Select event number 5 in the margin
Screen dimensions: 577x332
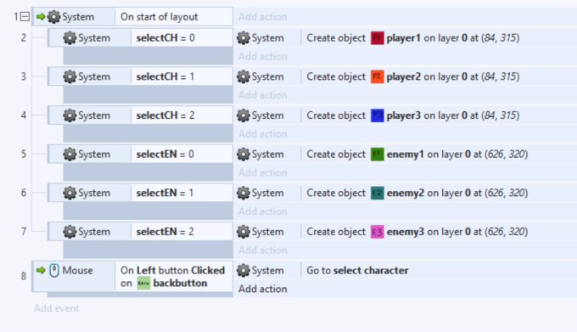coord(24,154)
